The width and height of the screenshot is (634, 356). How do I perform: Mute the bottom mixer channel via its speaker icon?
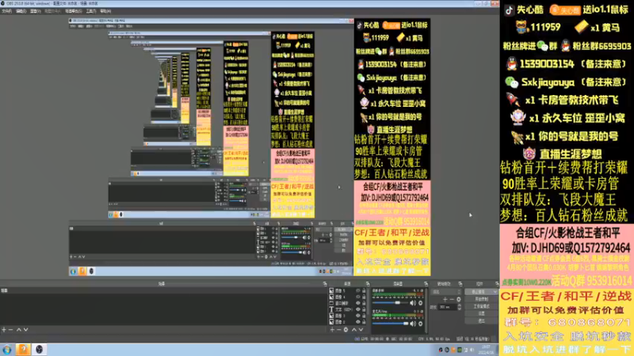(x=413, y=324)
